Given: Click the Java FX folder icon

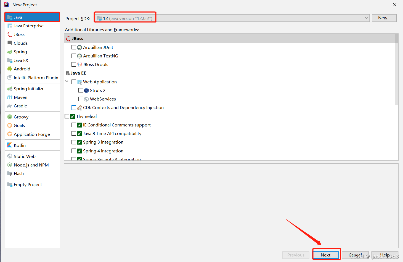Looking at the screenshot, I should (10, 60).
